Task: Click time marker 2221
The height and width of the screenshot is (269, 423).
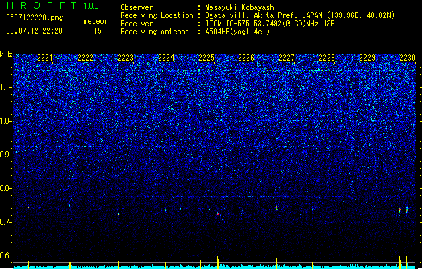Action: click(x=45, y=58)
